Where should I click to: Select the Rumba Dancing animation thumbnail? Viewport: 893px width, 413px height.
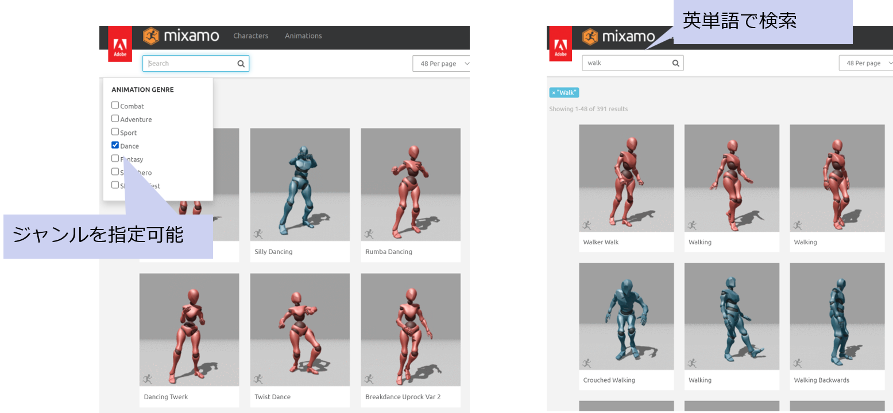[x=411, y=185]
